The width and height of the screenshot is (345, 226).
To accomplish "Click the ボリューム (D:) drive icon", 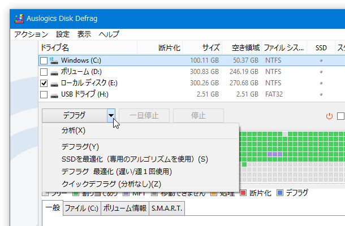I will click(54, 73).
